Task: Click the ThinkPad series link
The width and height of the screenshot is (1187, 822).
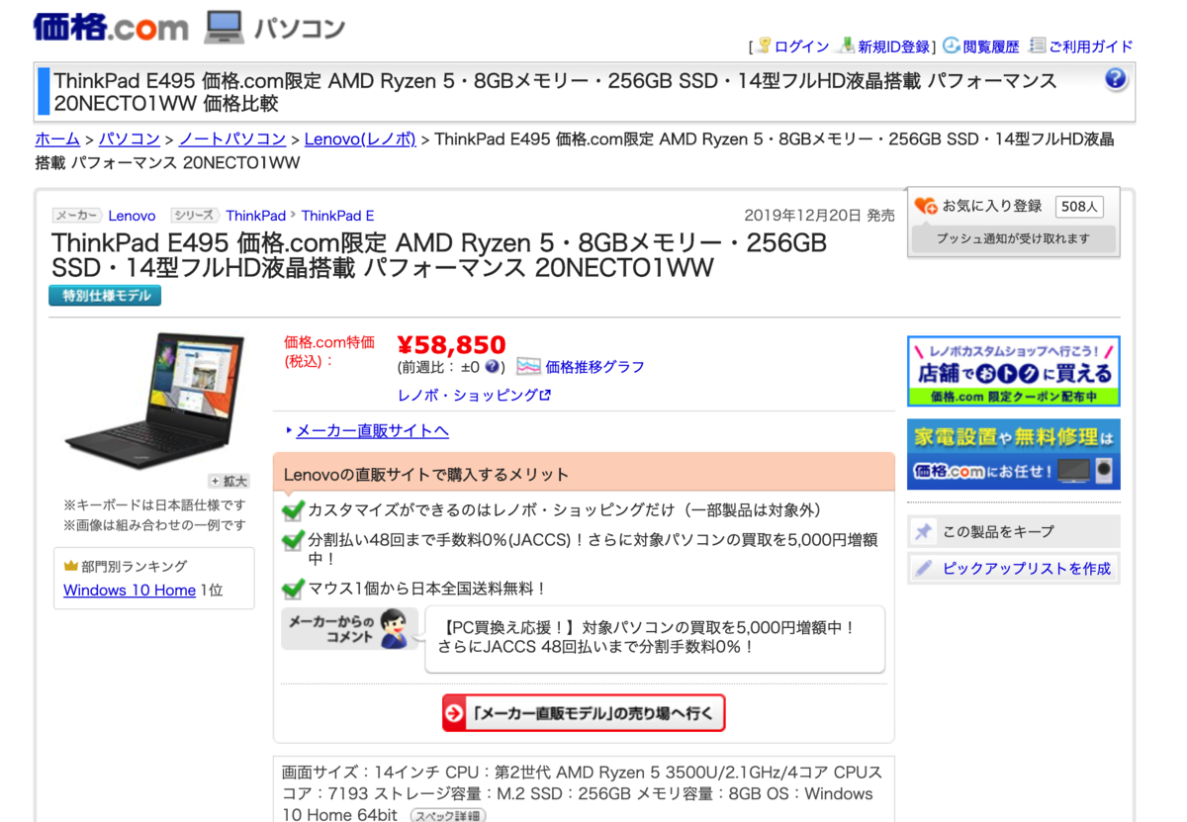Action: pos(255,216)
